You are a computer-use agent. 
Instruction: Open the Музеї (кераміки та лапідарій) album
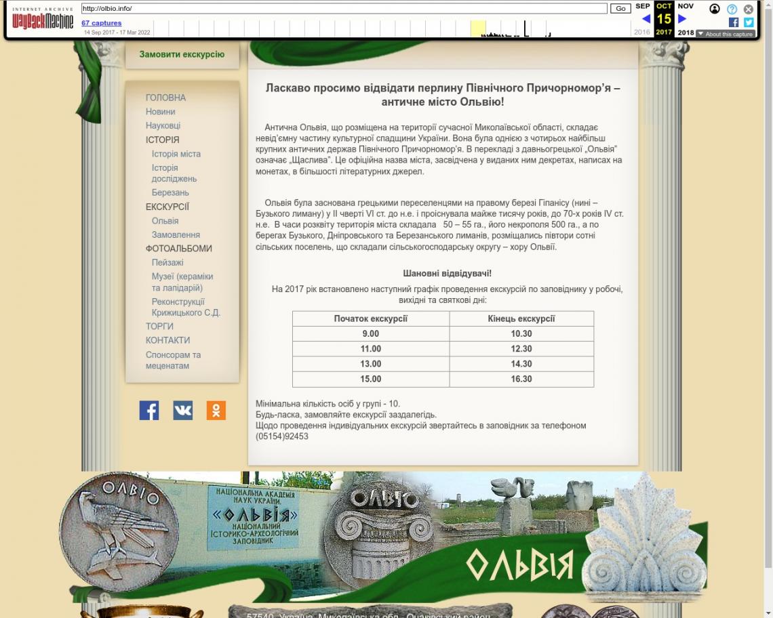pos(182,282)
